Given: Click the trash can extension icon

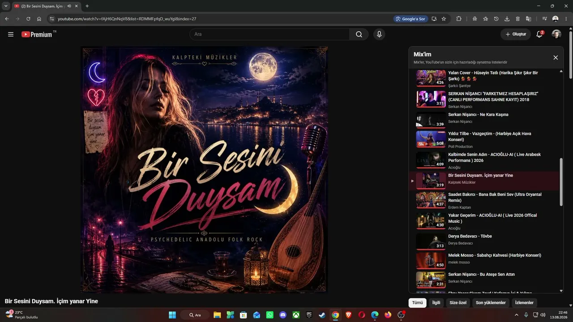Looking at the screenshot, I should click(517, 19).
